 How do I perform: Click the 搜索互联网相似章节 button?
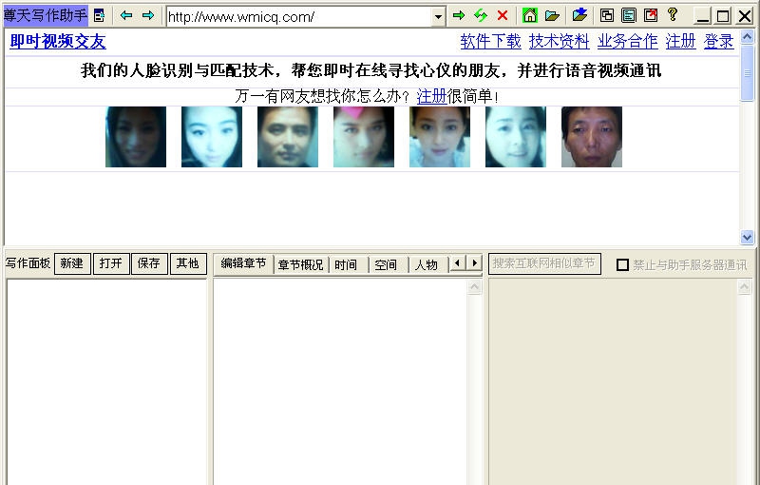click(544, 263)
